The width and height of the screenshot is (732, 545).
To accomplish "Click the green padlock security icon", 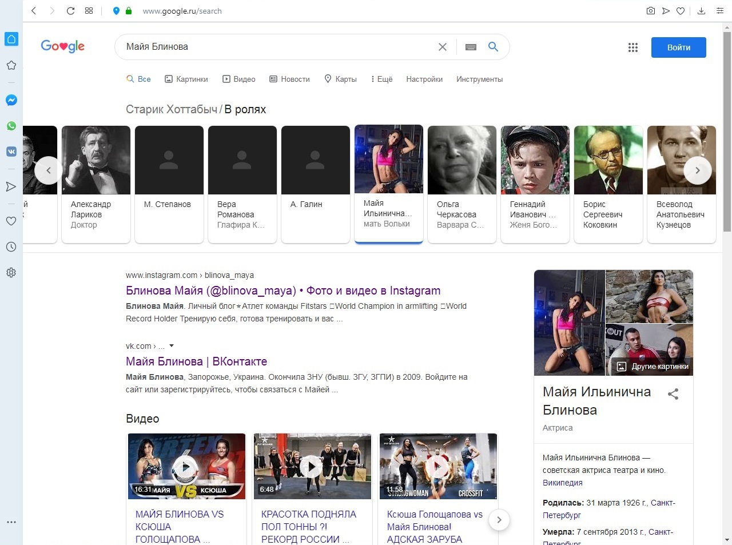I will (129, 11).
